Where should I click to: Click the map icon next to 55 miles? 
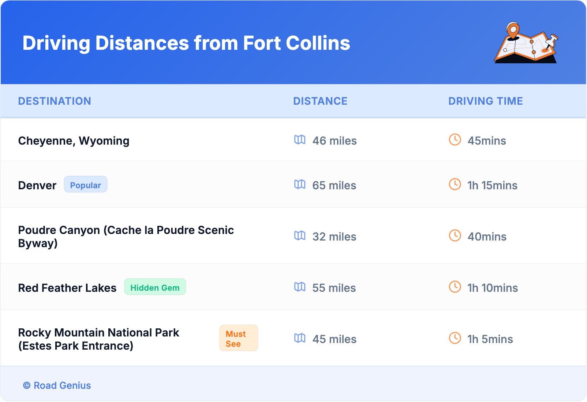[300, 287]
